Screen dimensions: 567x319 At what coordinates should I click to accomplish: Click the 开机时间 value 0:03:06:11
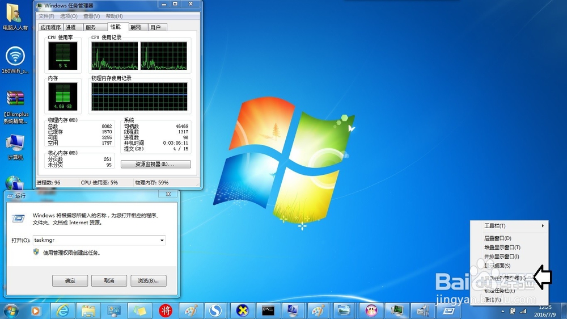click(175, 143)
